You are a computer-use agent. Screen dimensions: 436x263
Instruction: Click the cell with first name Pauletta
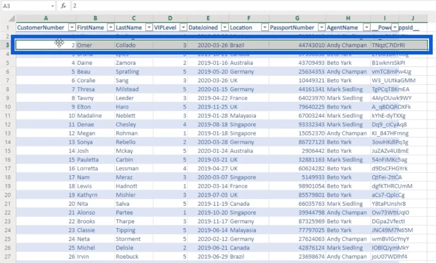95,160
